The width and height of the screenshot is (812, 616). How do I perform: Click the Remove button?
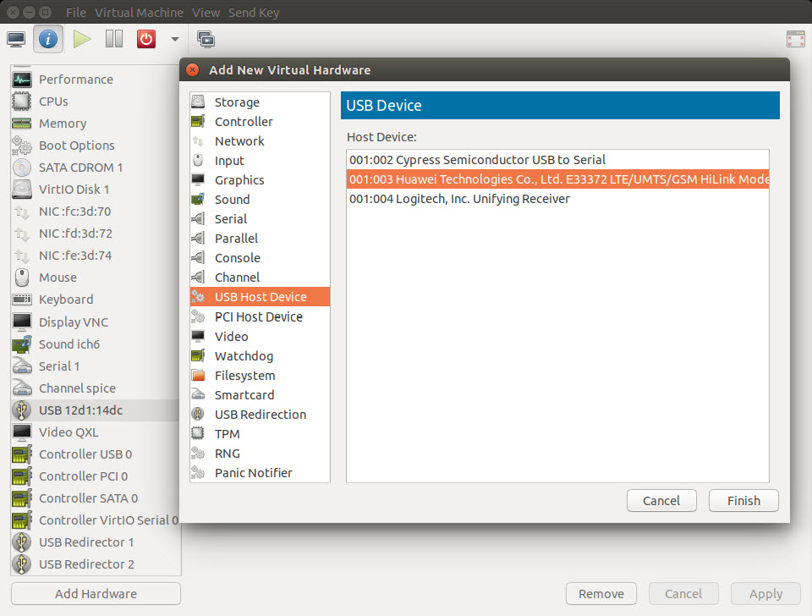click(x=601, y=594)
